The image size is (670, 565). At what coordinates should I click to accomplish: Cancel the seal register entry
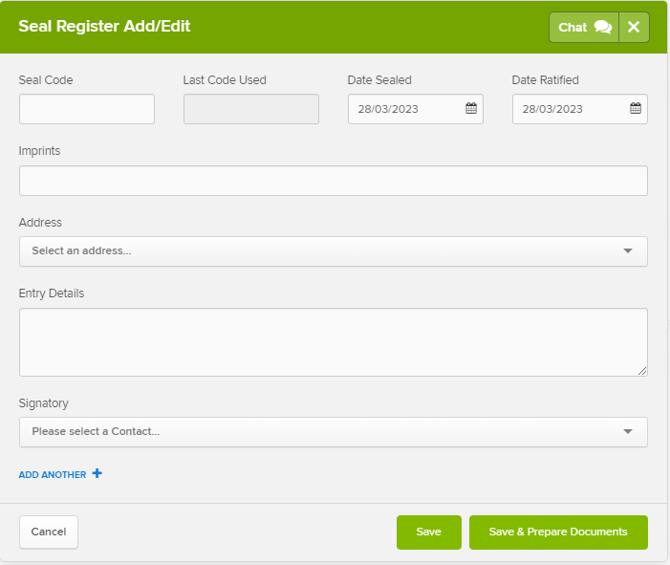pos(49,532)
